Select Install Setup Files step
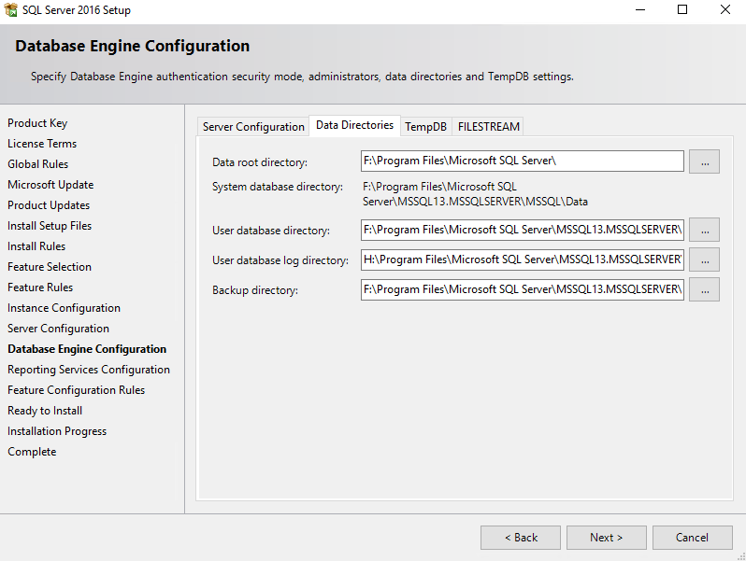Viewport: 746px width, 561px height. pos(50,226)
